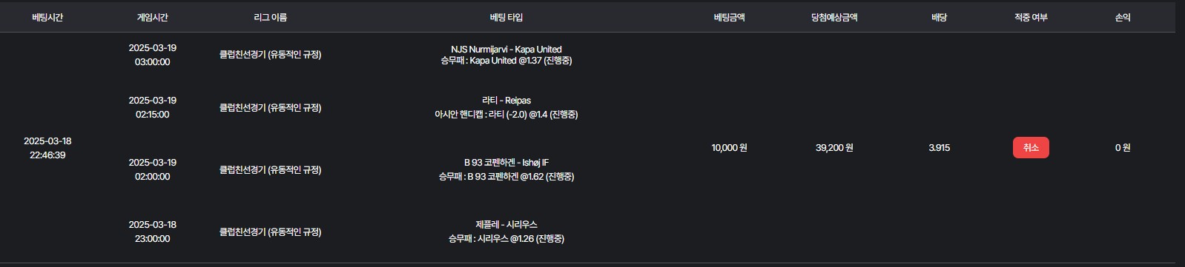
Task: Click the 베팅금액 column header
Action: point(729,17)
